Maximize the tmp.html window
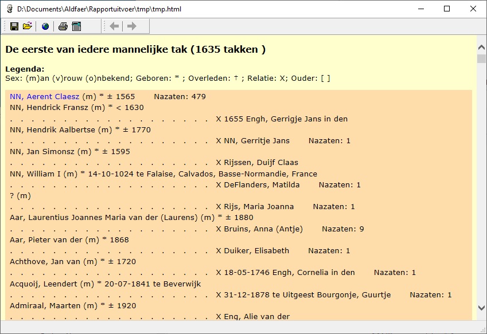 (447, 9)
